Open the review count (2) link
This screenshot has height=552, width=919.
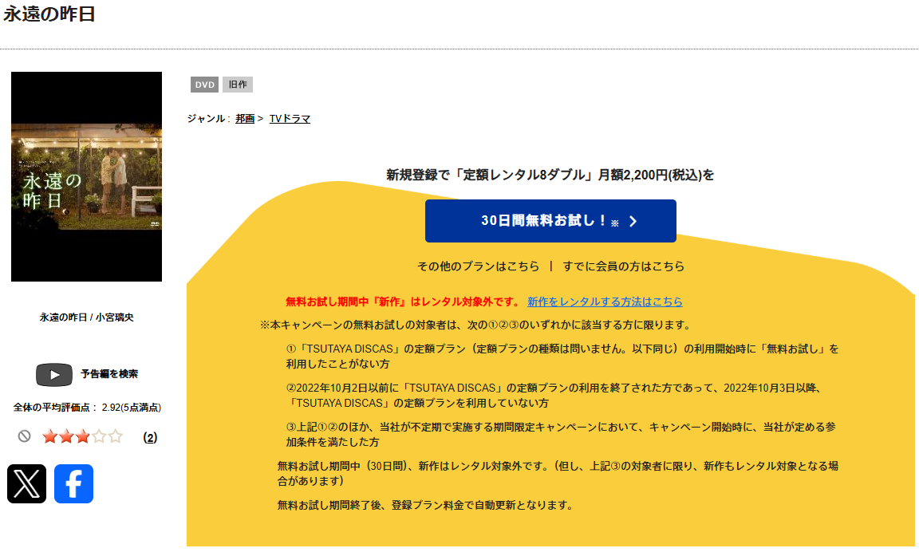coord(150,438)
